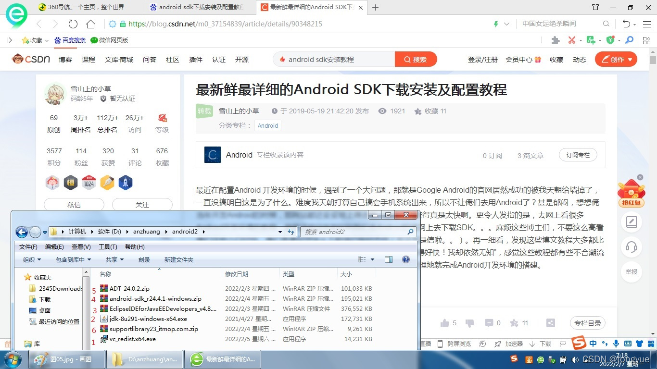Click the 登录/注册 link
Screen dimensions: 657x369
[x=483, y=60]
